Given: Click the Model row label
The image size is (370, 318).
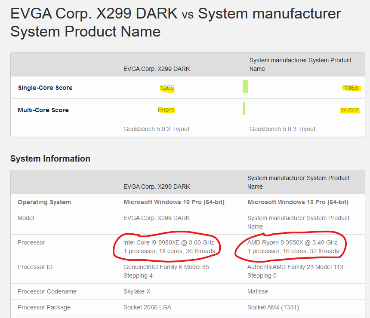Looking at the screenshot, I should [26, 218].
